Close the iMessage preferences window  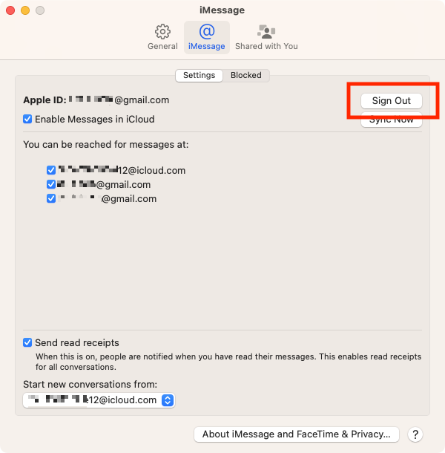pyautogui.click(x=10, y=10)
